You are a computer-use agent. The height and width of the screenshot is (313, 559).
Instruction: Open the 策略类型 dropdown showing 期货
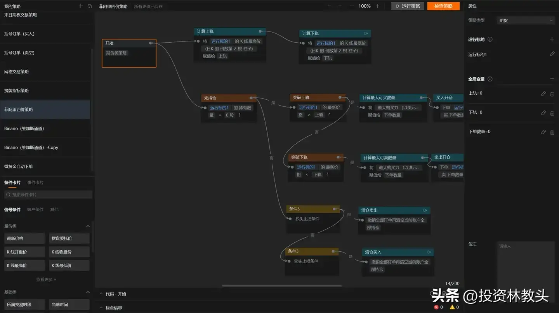pos(526,20)
